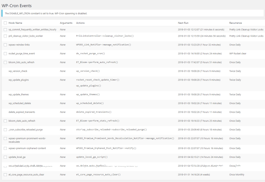Check the vp_commit_frequently_written_entities_hourly row checkbox

[x=5, y=29]
